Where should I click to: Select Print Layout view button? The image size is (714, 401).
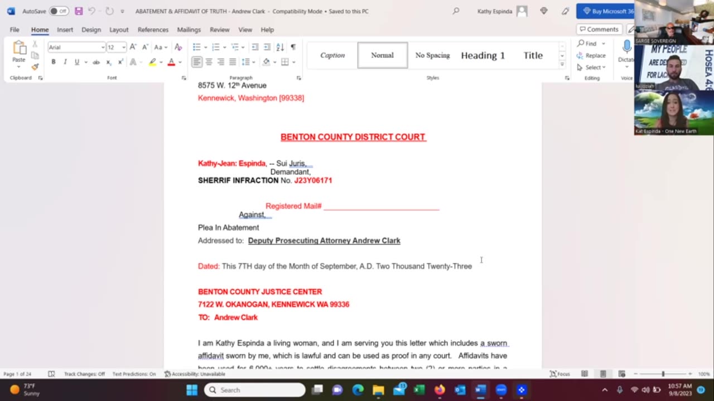pyautogui.click(x=603, y=374)
